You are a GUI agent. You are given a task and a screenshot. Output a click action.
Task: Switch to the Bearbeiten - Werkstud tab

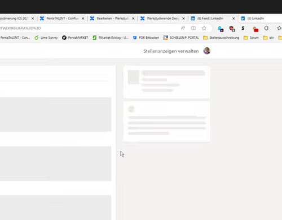[112, 19]
